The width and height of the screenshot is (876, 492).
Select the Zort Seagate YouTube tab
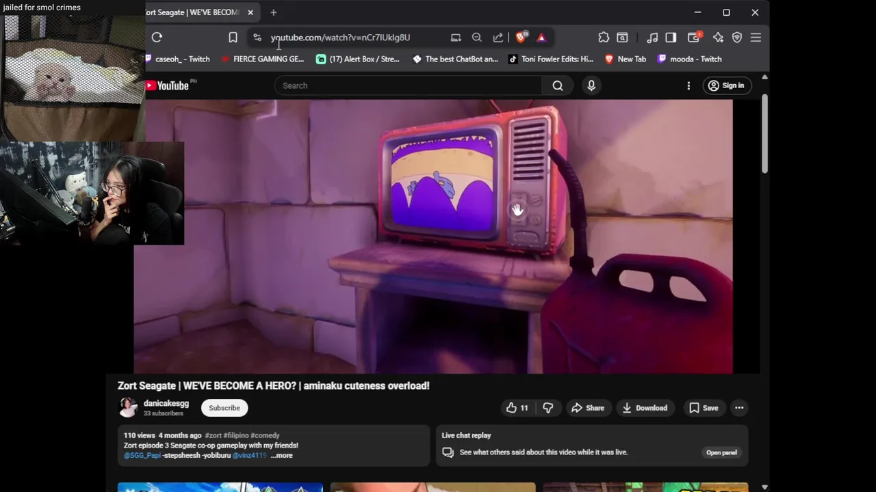(192, 12)
